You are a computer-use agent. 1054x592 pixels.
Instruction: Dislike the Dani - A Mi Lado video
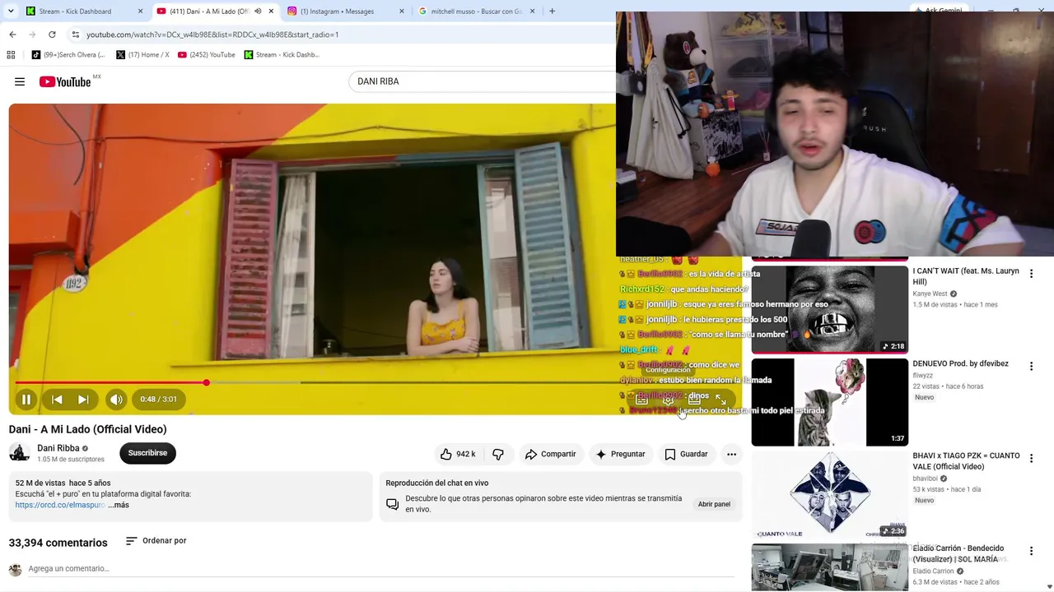click(x=498, y=454)
